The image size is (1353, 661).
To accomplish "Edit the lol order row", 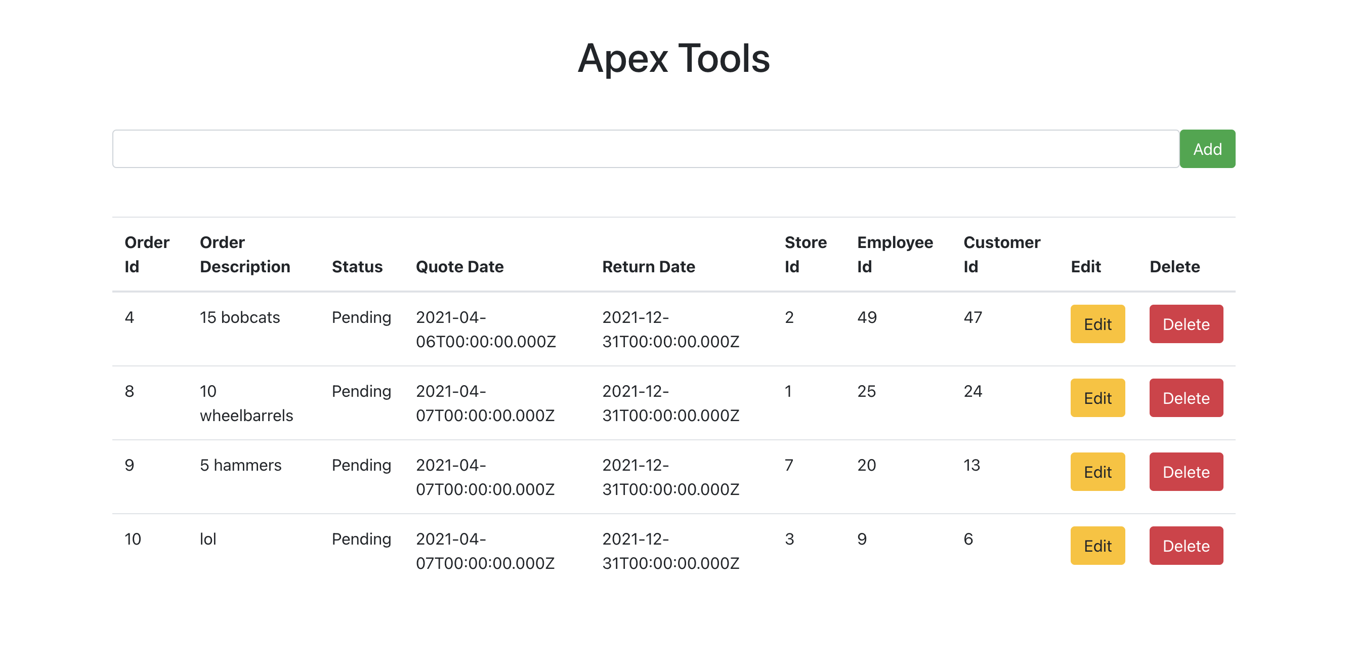I will coord(1097,546).
